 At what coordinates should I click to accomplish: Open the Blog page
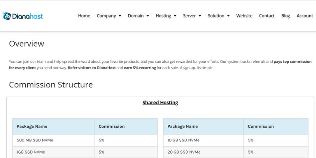(286, 16)
